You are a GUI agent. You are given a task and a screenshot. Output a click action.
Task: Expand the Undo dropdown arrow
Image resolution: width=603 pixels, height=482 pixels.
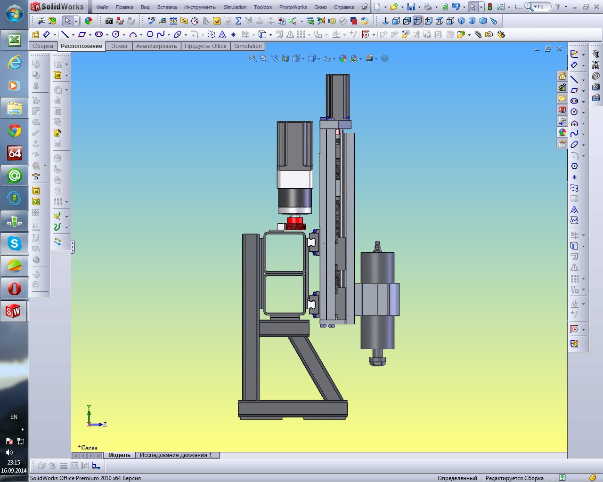click(463, 7)
